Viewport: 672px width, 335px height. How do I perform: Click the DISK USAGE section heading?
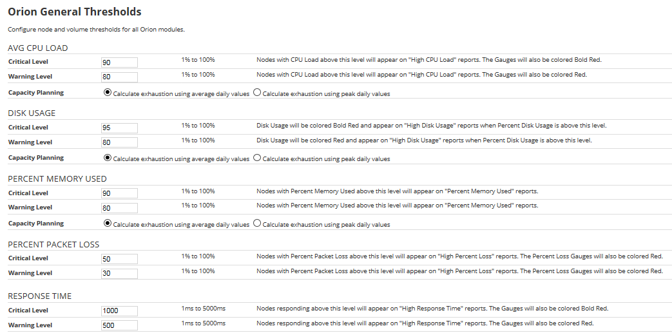(x=32, y=113)
